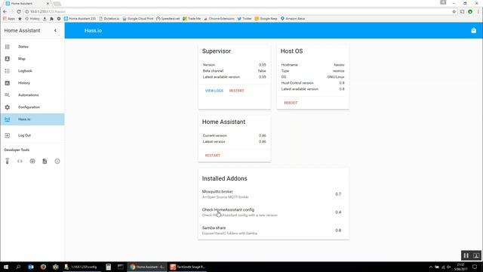Open the Twitter bookmark
The height and width of the screenshot is (272, 483).
click(245, 18)
